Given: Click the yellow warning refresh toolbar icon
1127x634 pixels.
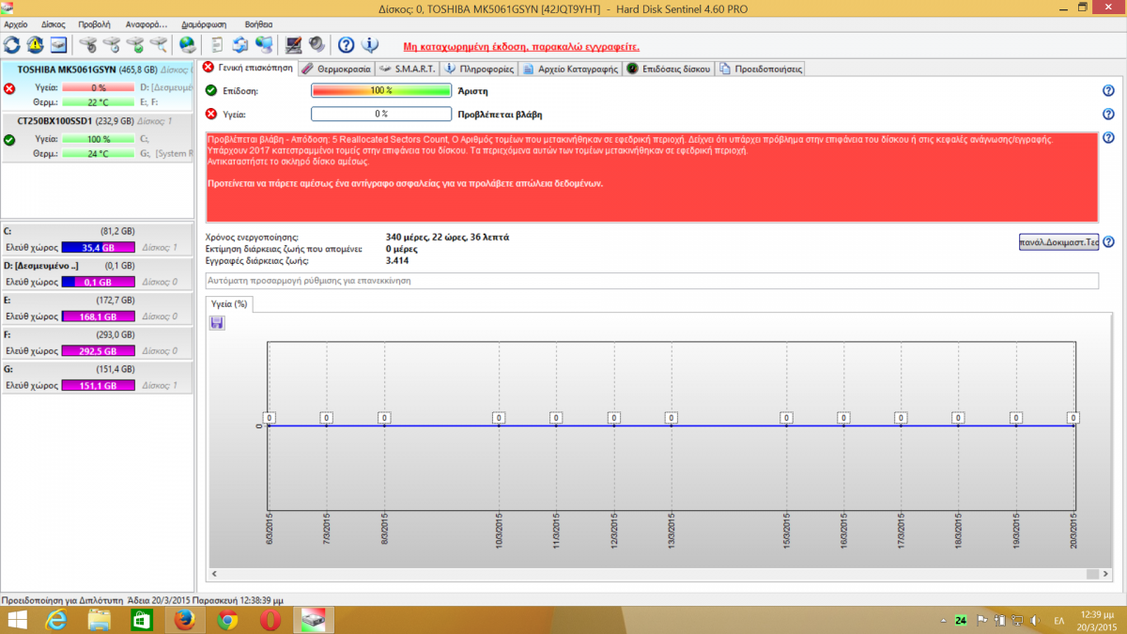Looking at the screenshot, I should (x=36, y=44).
